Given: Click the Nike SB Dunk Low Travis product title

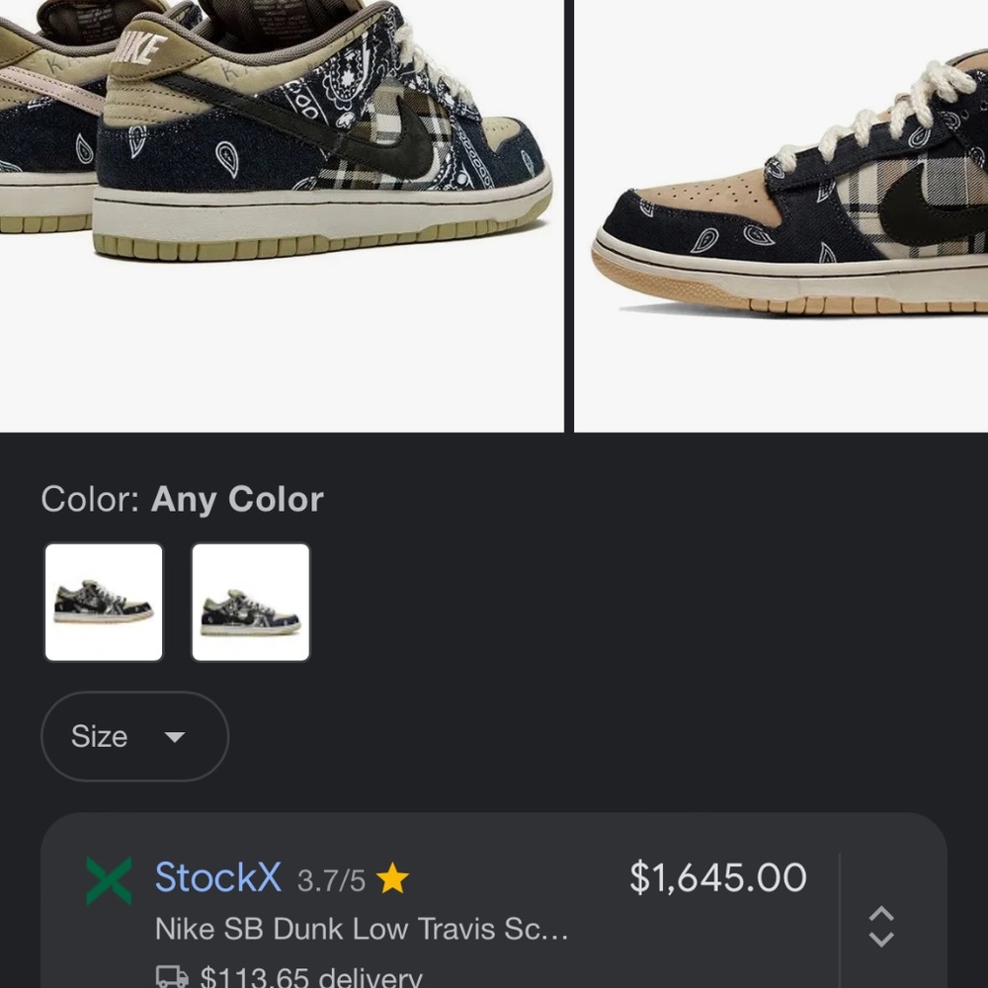Looking at the screenshot, I should (x=362, y=929).
